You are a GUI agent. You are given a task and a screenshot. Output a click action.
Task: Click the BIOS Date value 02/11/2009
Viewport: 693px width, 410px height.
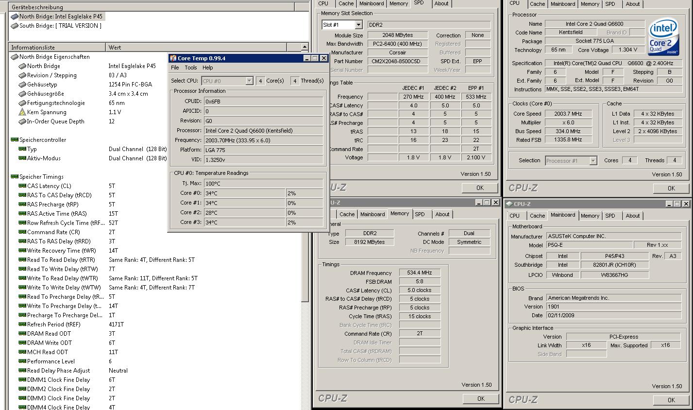coord(614,315)
